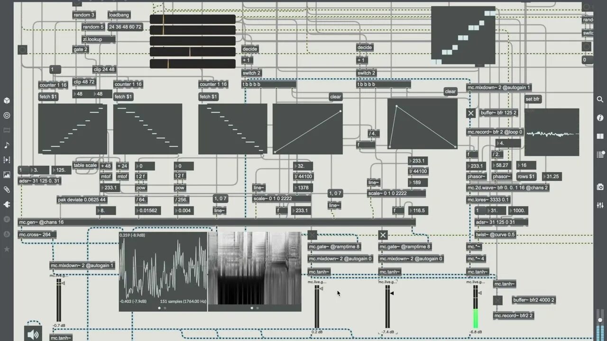Click the clear message near mc.mixdown~ autogain 1
Screen dimensions: 607x341
coord(451,91)
